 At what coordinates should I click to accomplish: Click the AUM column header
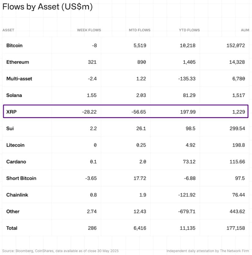(245, 30)
